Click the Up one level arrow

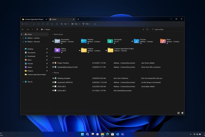coord(37,30)
